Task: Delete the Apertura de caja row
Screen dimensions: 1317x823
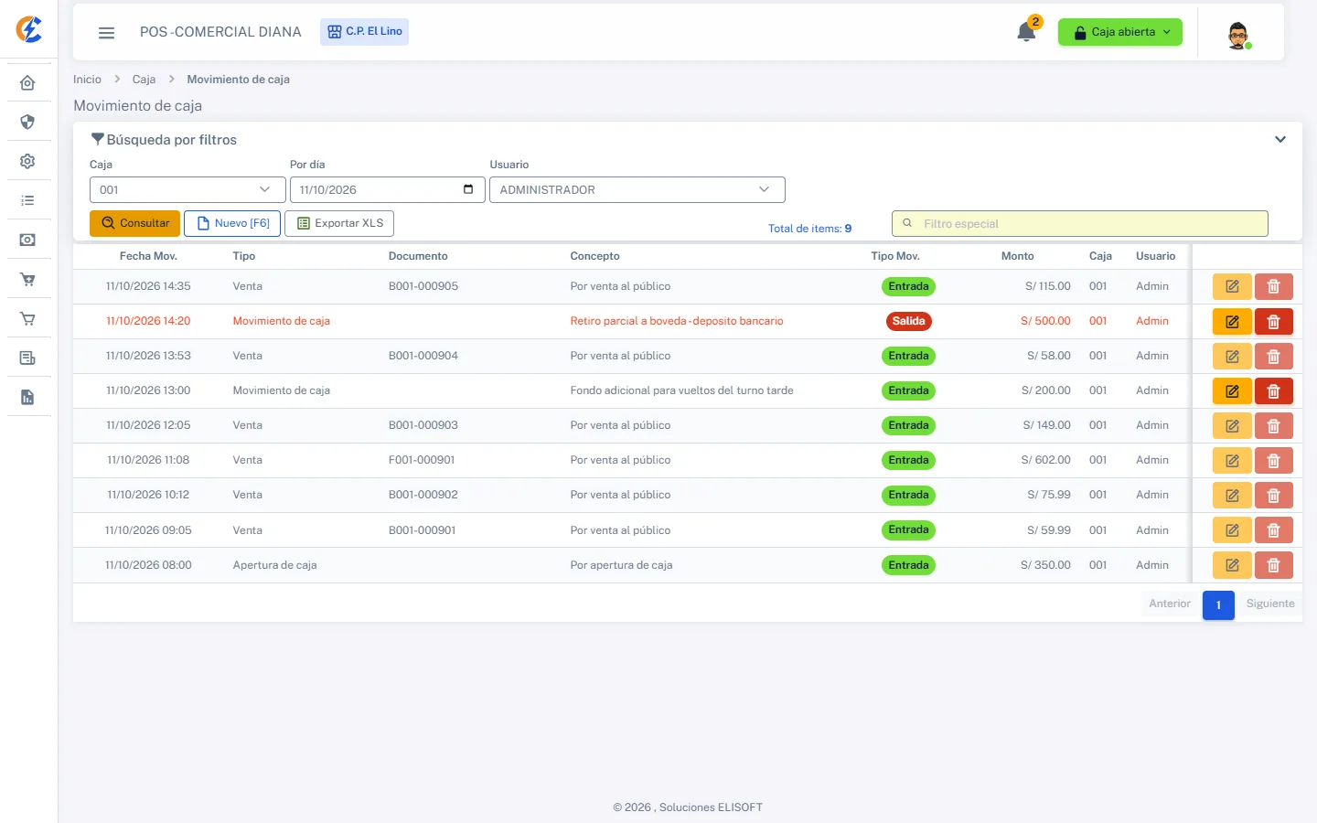Action: (x=1273, y=565)
